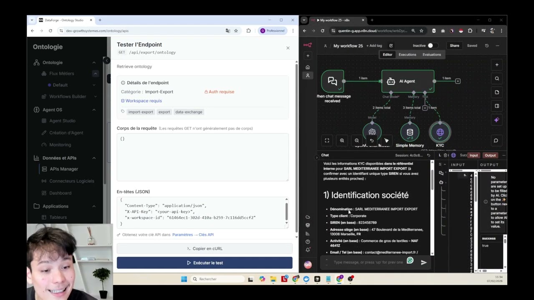This screenshot has width=534, height=300.
Task: Click the En-têtes JSON editor
Action: [202, 212]
